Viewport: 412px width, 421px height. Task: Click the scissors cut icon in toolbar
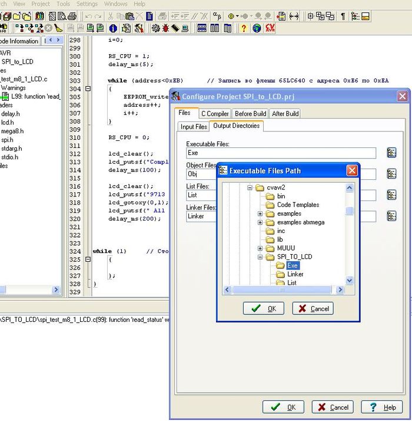pyautogui.click(x=110, y=16)
